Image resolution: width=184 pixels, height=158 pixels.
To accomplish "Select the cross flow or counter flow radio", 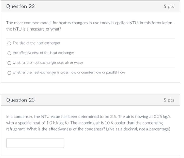I will (9, 73).
